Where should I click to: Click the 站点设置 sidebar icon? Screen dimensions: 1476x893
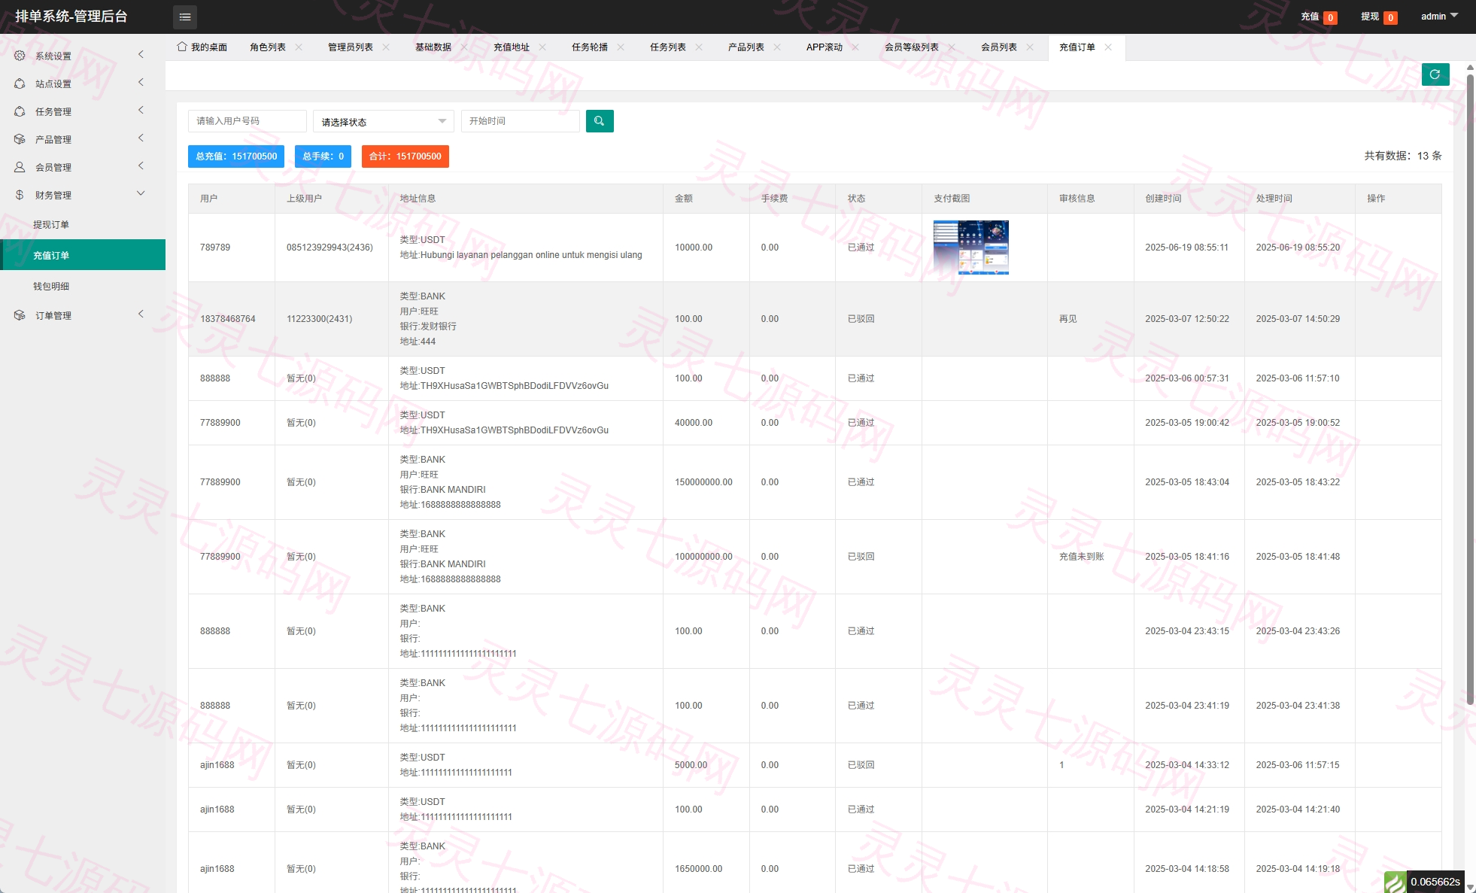20,84
